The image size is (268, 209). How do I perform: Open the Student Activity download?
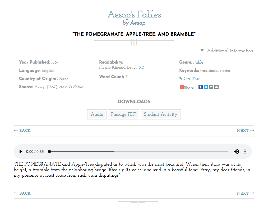(x=160, y=114)
